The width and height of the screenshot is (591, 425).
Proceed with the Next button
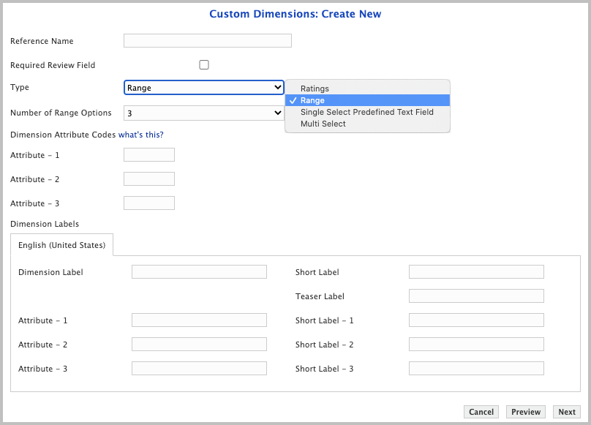[567, 412]
